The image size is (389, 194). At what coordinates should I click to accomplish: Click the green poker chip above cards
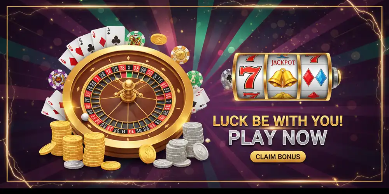[x=135, y=38]
